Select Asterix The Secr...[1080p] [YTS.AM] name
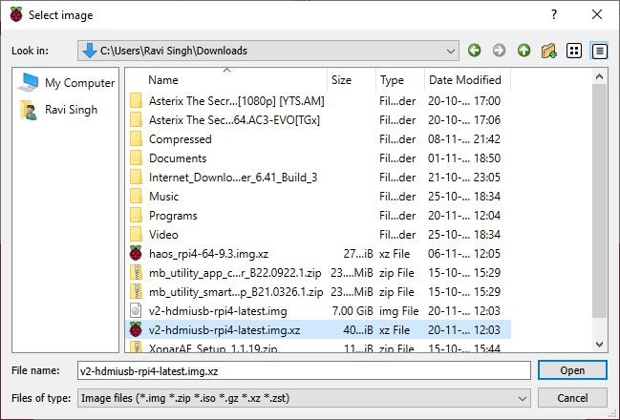 (x=237, y=101)
